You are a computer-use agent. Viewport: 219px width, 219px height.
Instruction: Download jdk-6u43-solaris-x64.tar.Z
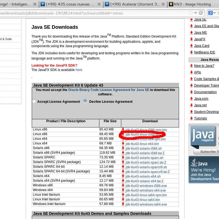145,181
